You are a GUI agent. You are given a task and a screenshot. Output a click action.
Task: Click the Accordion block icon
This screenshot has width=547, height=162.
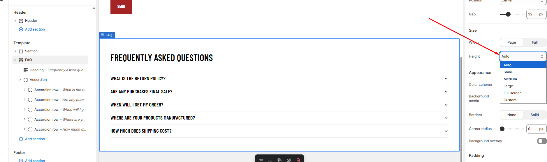(x=26, y=80)
